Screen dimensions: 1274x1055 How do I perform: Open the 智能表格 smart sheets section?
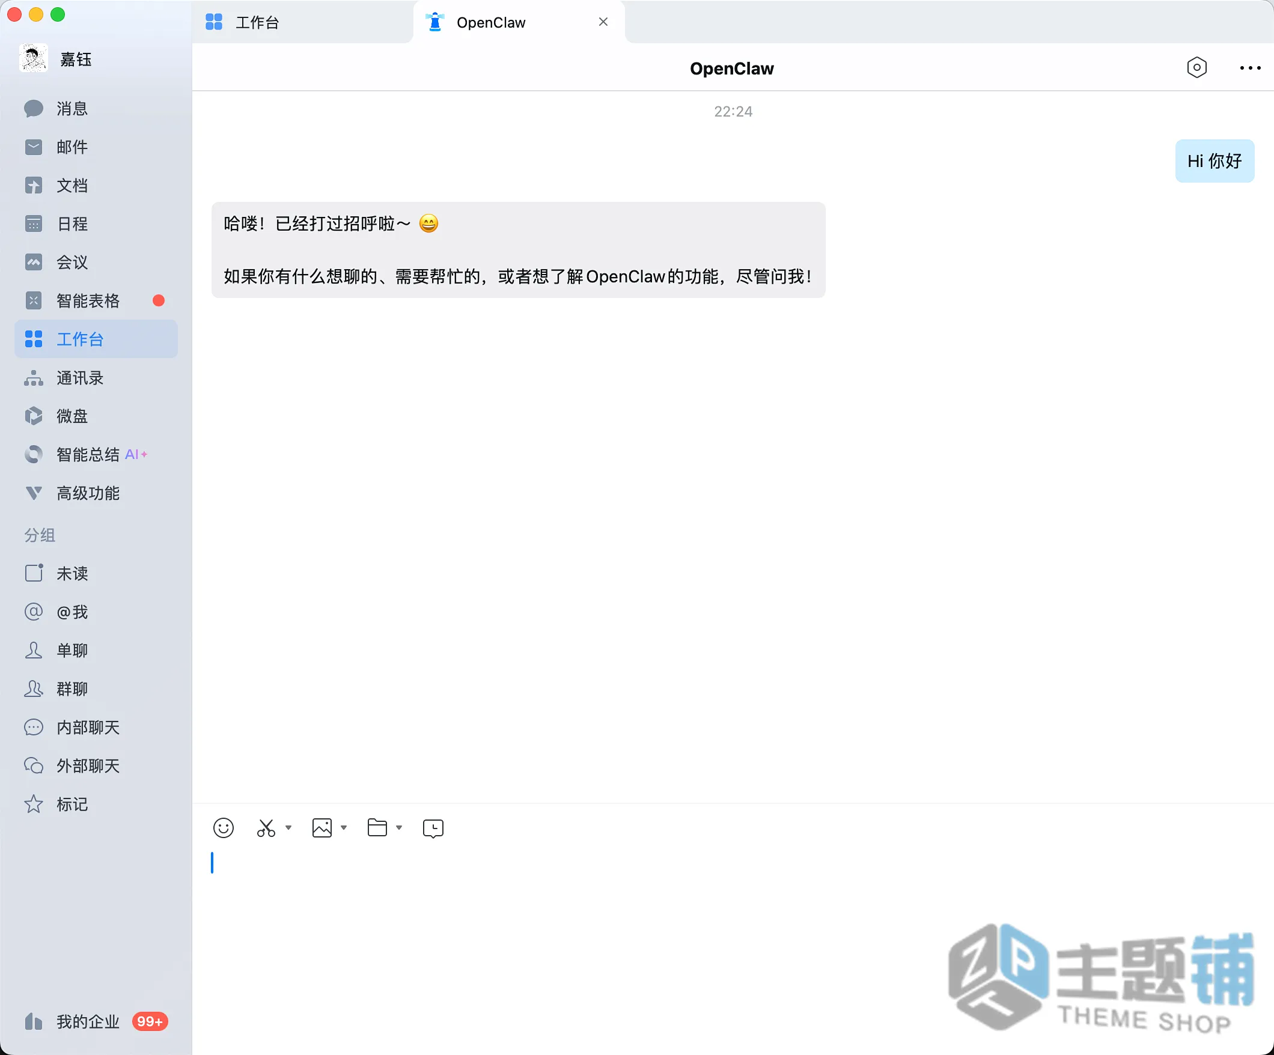click(96, 301)
